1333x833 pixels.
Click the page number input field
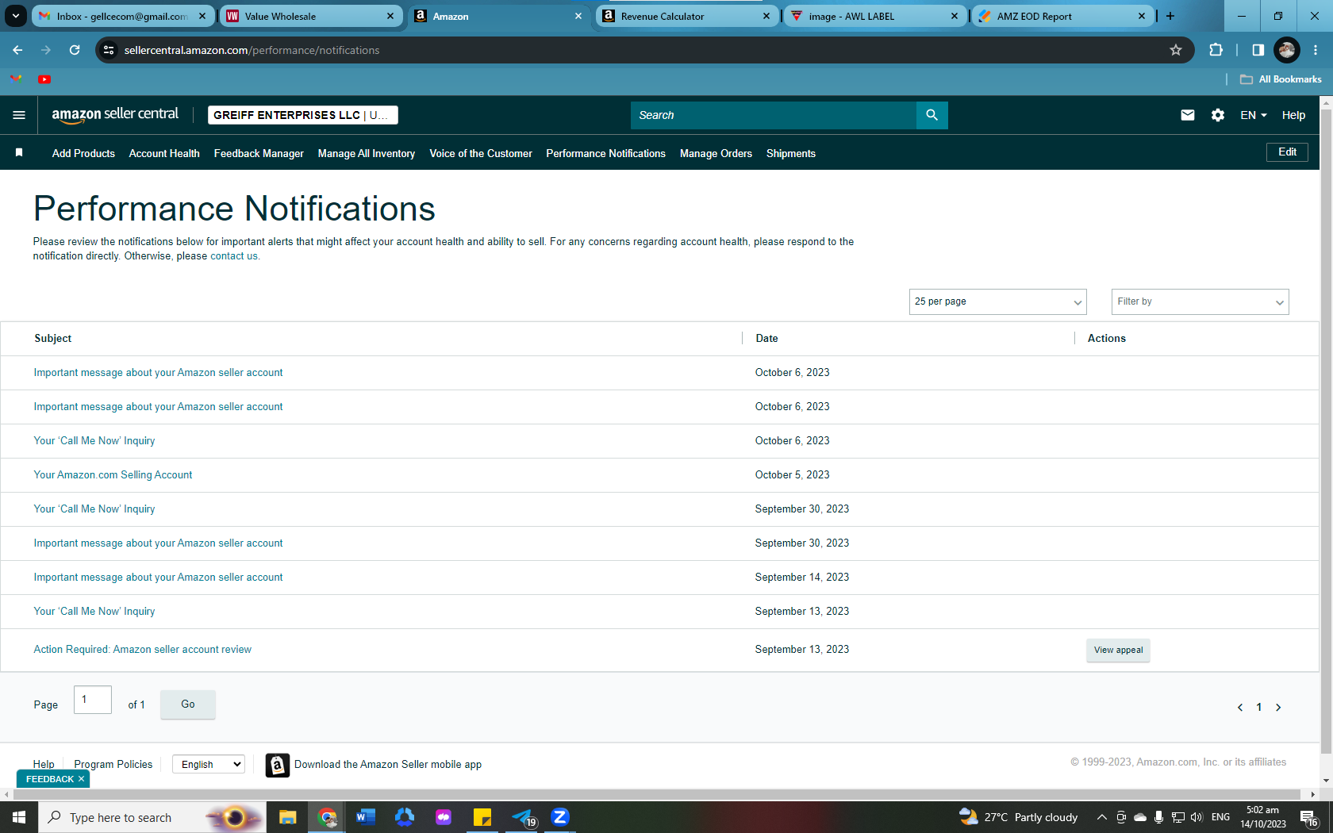point(93,700)
